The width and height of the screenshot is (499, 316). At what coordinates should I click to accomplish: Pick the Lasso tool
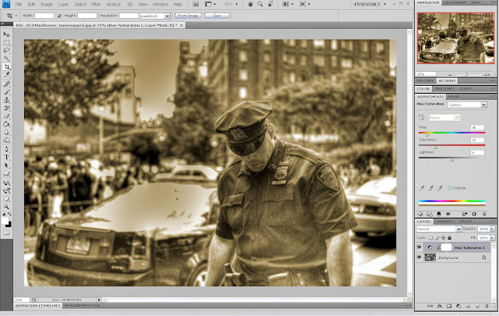(x=6, y=51)
